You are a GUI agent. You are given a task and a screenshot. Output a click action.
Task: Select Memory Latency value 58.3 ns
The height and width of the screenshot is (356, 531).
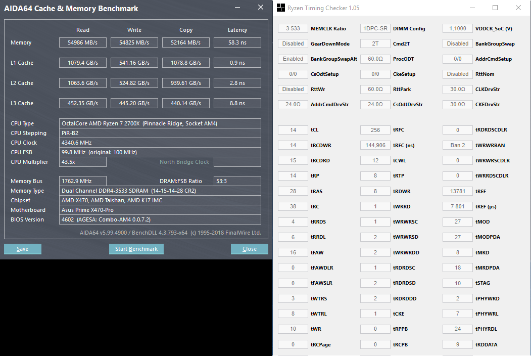237,42
